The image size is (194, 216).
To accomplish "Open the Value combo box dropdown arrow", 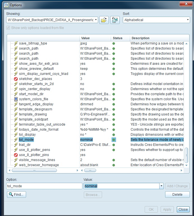I will coord(161,186).
